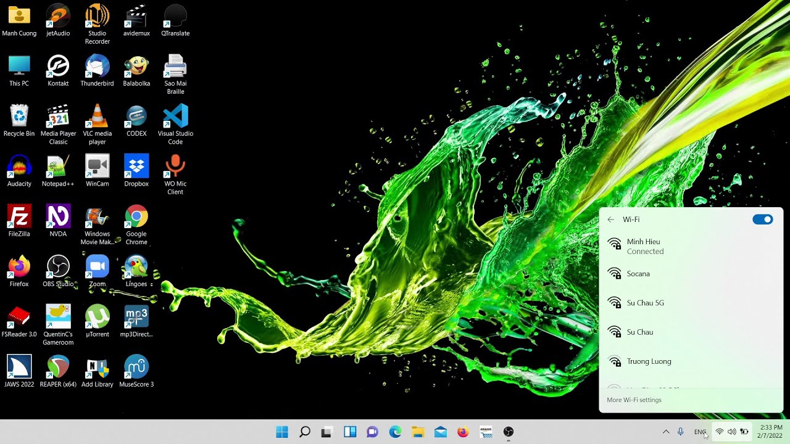Open the Widgets taskbar button
The image size is (790, 444).
point(350,432)
